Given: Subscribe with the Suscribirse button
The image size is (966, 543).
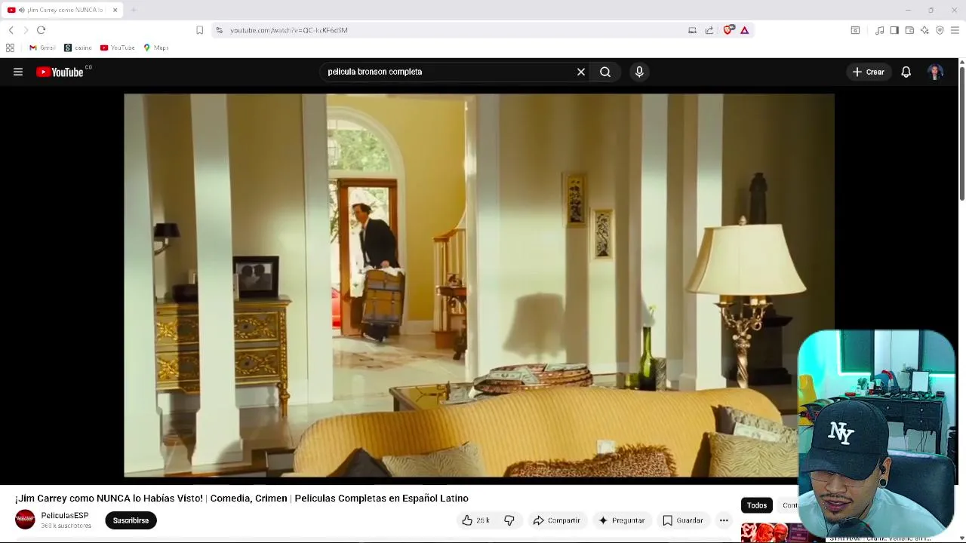Looking at the screenshot, I should [131, 520].
